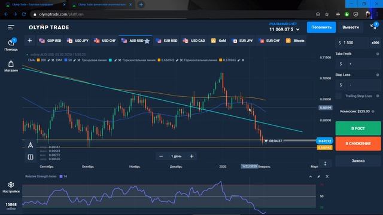Edit the EMA 50 indicator pencil
This screenshot has width=383, height=215.
pyautogui.click(x=75, y=60)
